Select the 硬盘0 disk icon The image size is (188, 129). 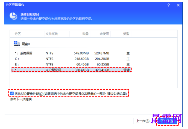(x=17, y=44)
